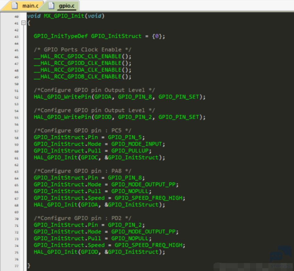This screenshot has width=294, height=271.
Task: Click line number 40 in gutter
Action: 16,16
